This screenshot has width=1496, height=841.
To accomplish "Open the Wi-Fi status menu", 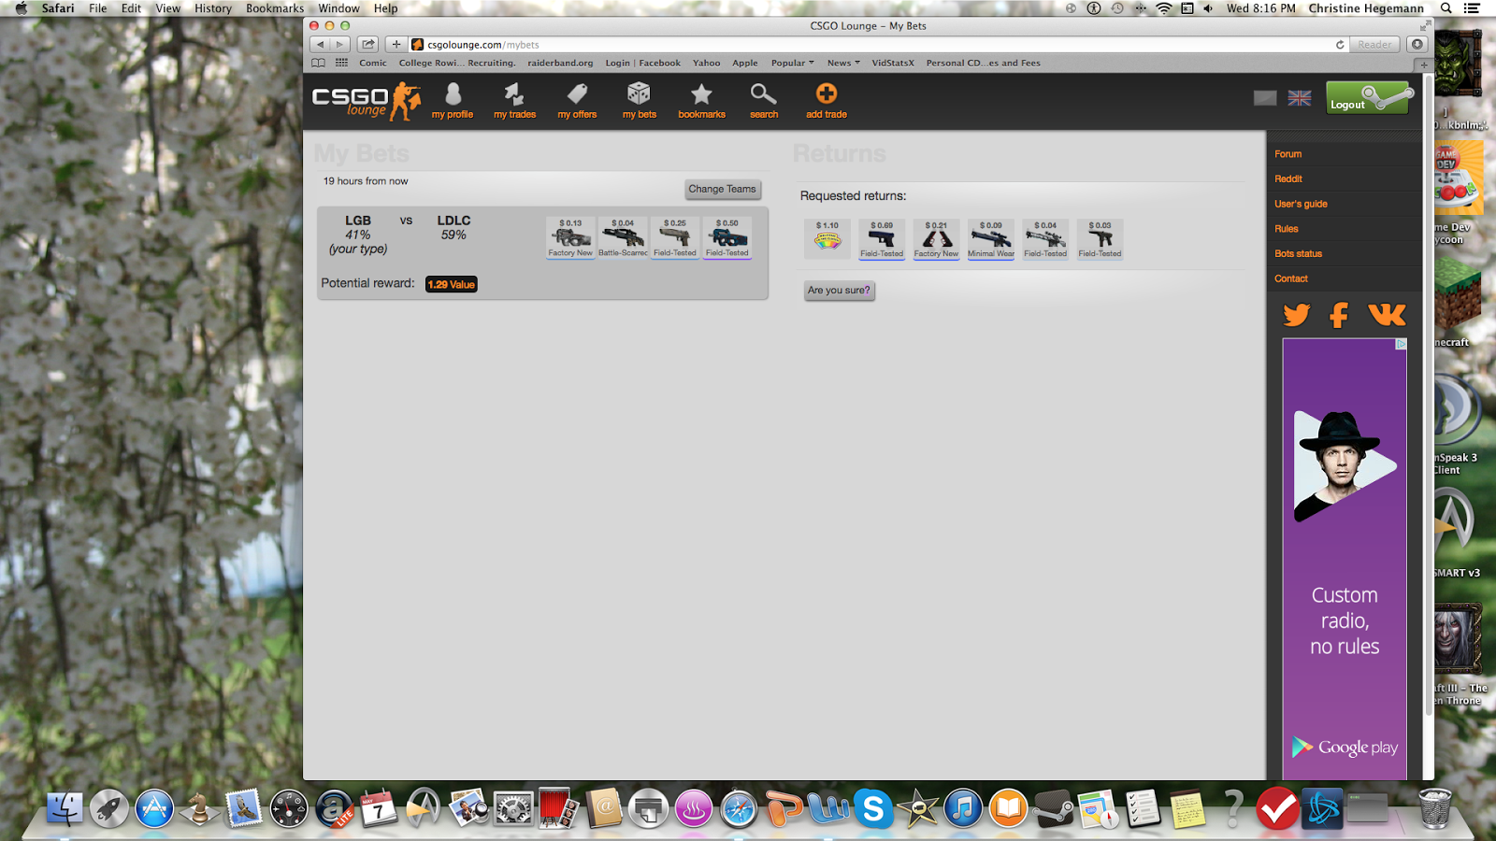I will pos(1163,8).
